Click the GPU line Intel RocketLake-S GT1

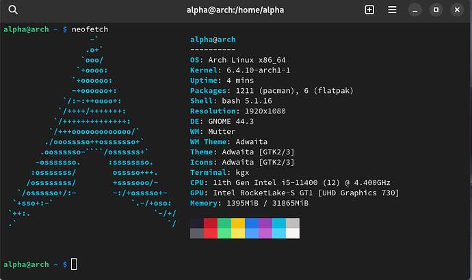click(295, 193)
